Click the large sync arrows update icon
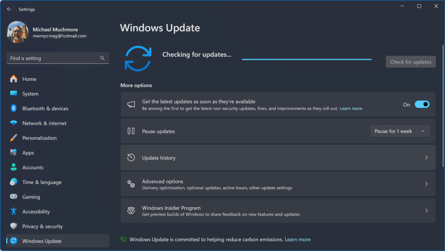The width and height of the screenshot is (445, 251). coord(138,58)
